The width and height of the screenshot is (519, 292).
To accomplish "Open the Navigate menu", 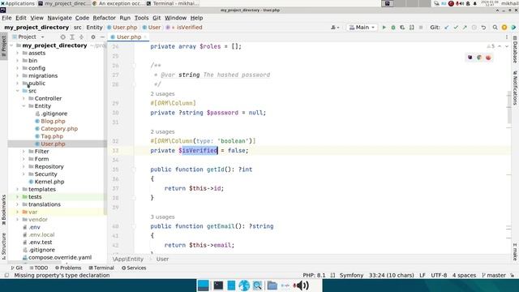I will (x=59, y=18).
